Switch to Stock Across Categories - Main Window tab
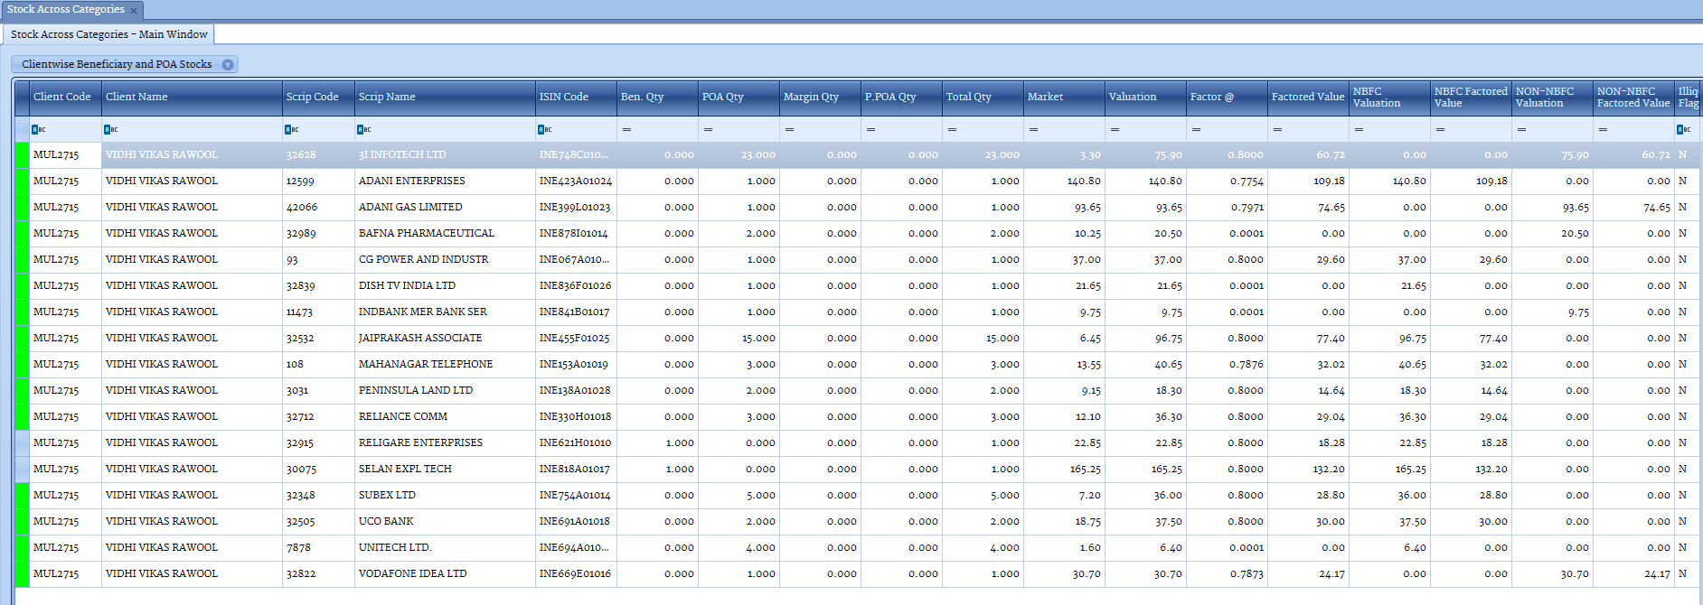The width and height of the screenshot is (1703, 605). pyautogui.click(x=108, y=34)
